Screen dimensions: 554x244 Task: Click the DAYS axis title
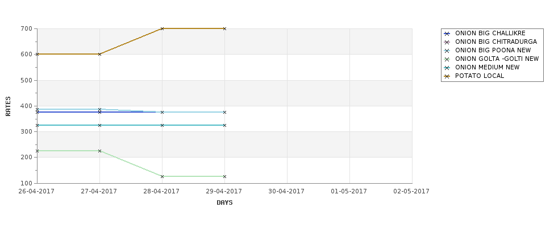[224, 202]
